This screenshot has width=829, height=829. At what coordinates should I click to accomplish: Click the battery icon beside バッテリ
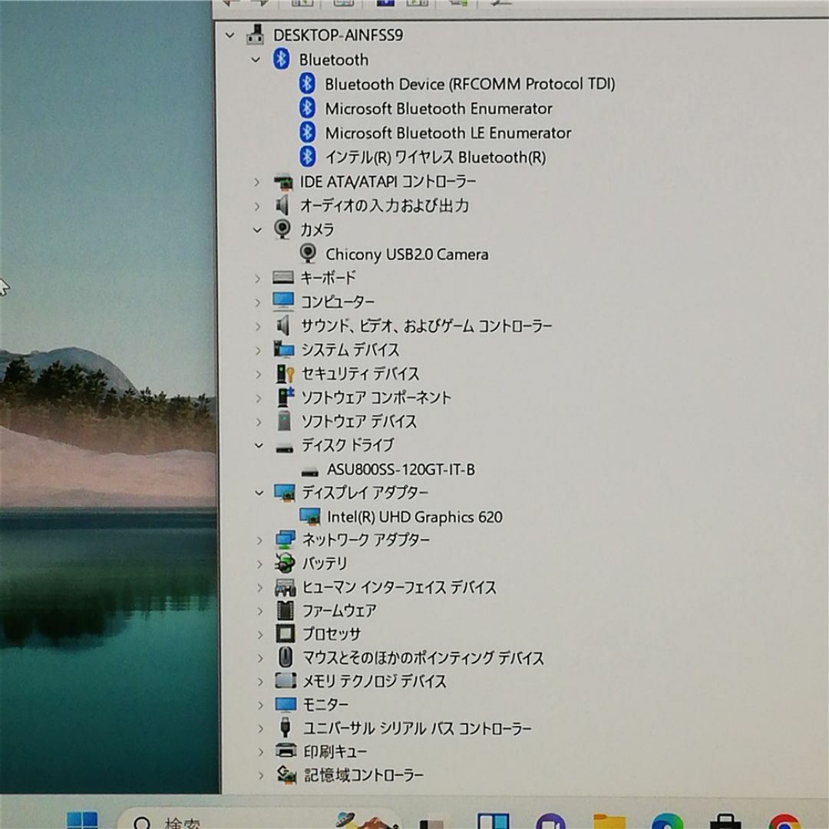285,563
